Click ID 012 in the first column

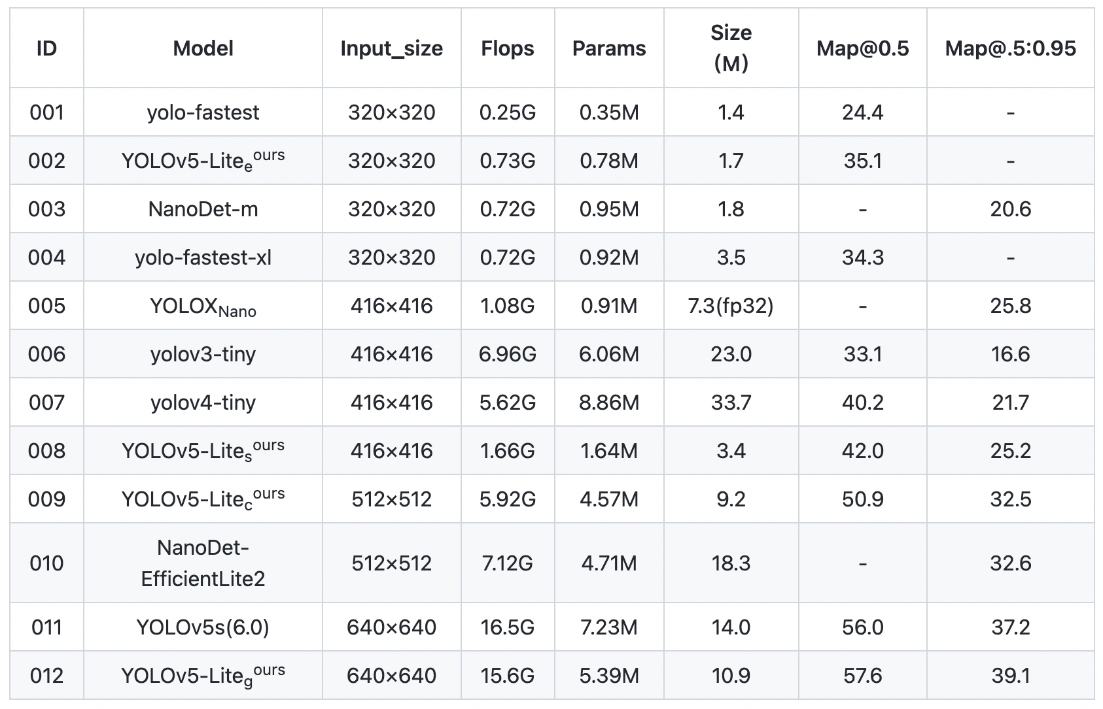(46, 676)
